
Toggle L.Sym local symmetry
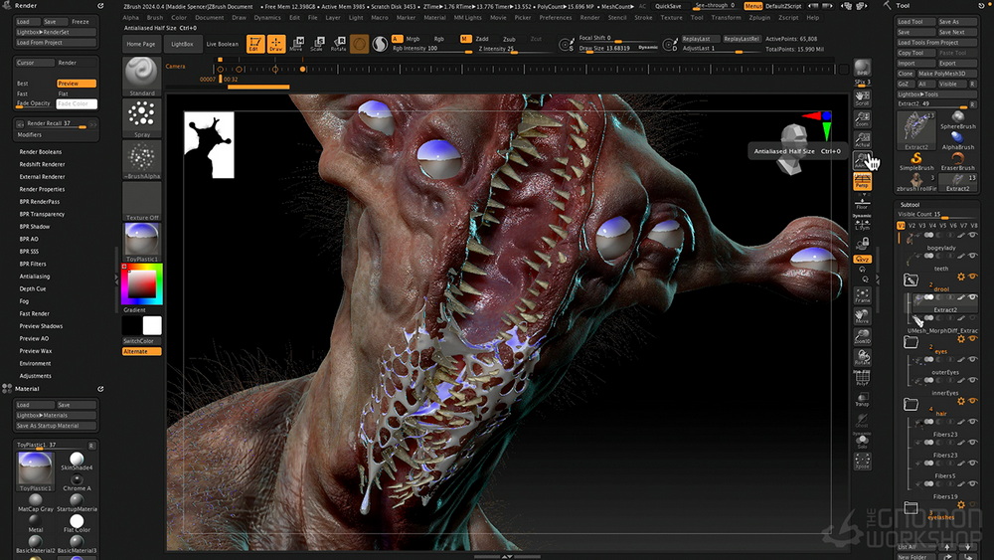point(862,225)
